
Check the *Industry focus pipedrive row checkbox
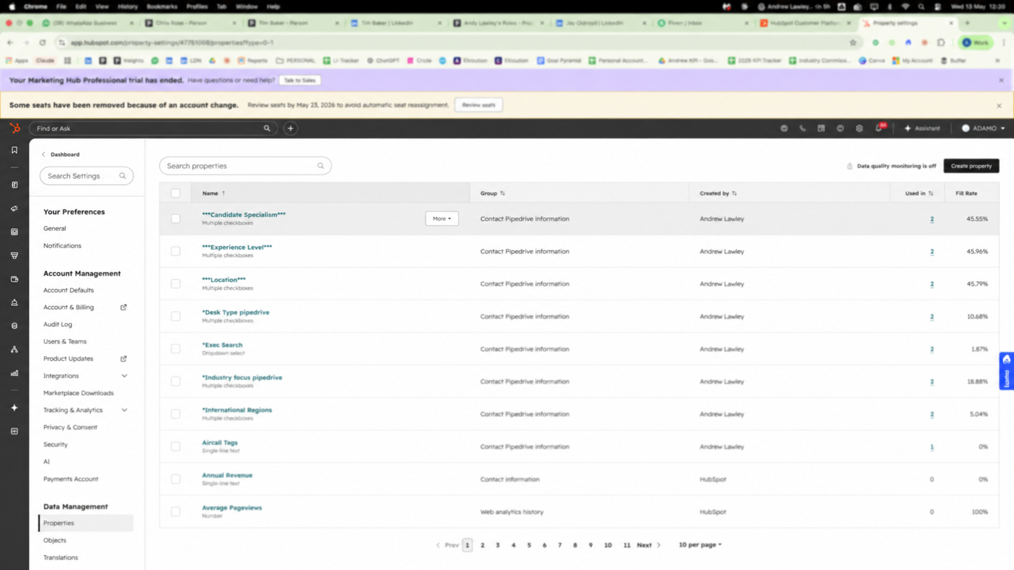coord(175,382)
